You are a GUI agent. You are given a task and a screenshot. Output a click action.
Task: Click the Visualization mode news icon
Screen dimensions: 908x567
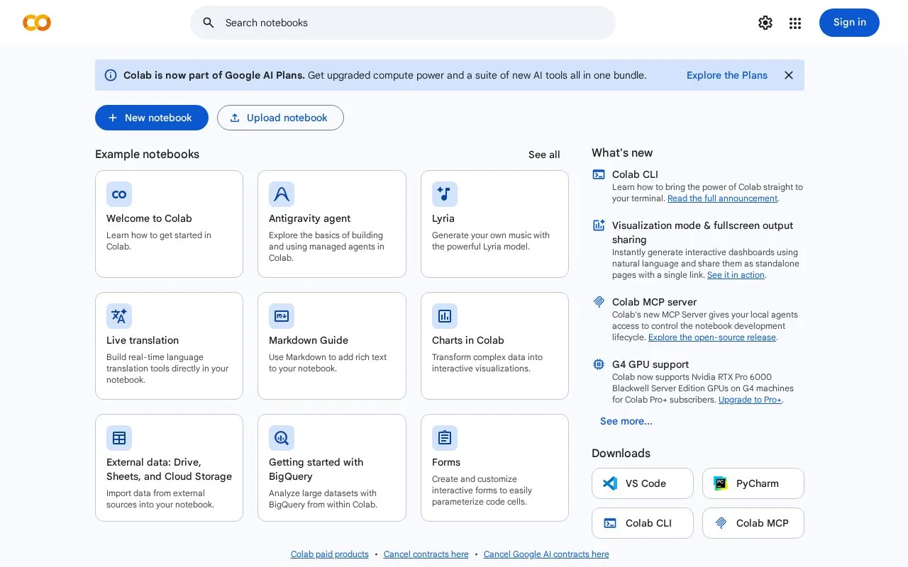point(599,225)
